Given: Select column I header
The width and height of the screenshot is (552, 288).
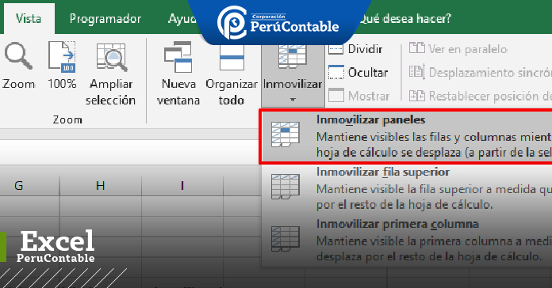Looking at the screenshot, I should pos(182,185).
